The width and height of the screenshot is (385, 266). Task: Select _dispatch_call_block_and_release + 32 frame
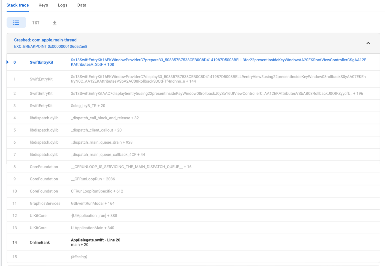[105, 118]
